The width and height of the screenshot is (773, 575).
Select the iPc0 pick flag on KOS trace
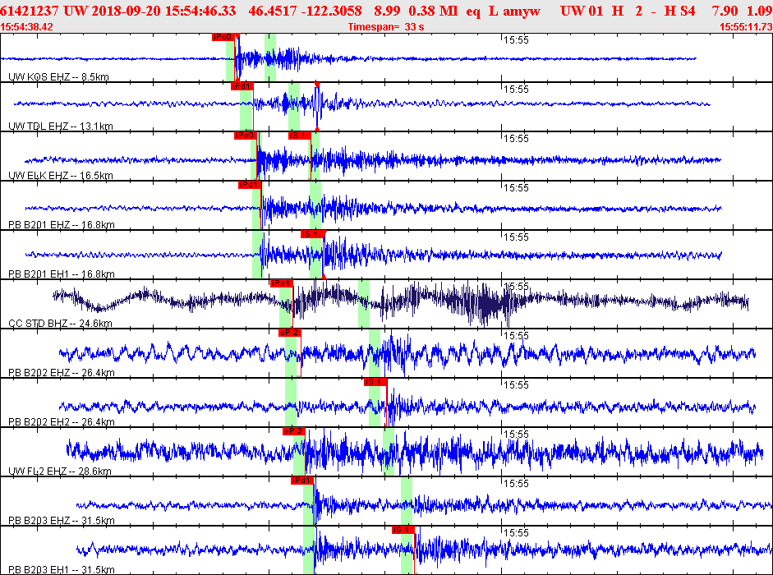[x=223, y=37]
